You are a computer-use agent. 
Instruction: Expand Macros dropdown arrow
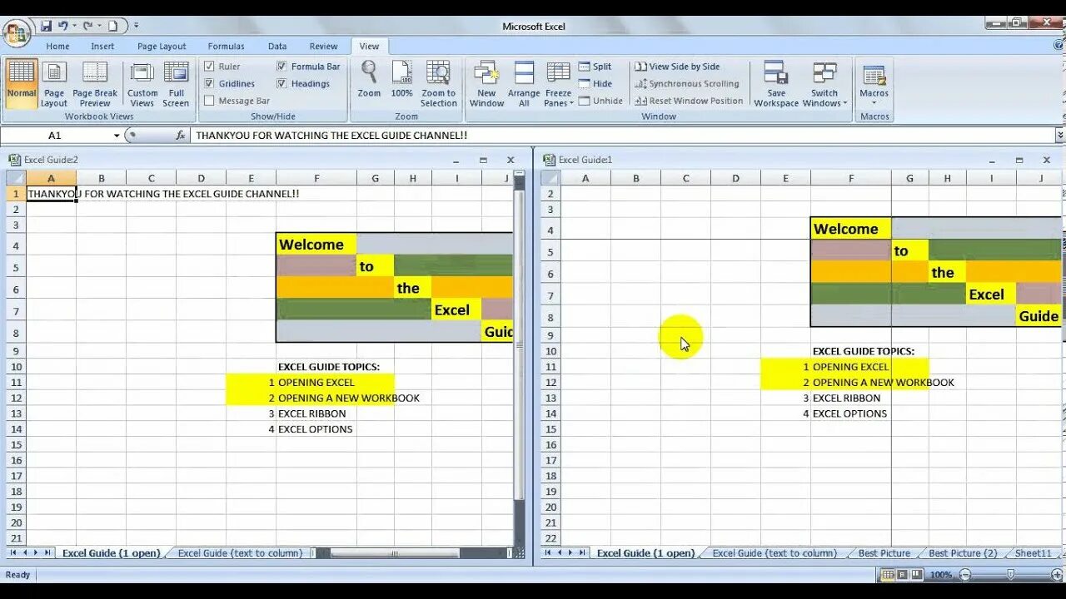click(874, 104)
